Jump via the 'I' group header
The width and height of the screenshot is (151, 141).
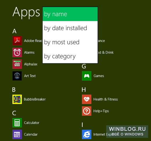tap(82, 125)
